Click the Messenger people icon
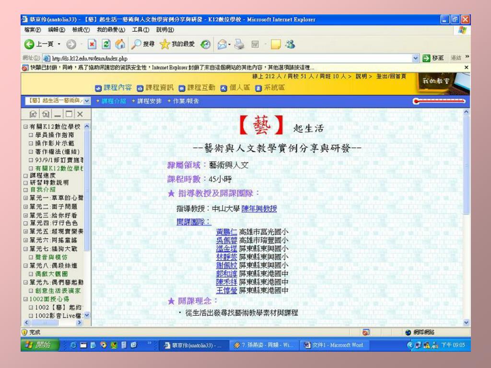 click(x=290, y=45)
